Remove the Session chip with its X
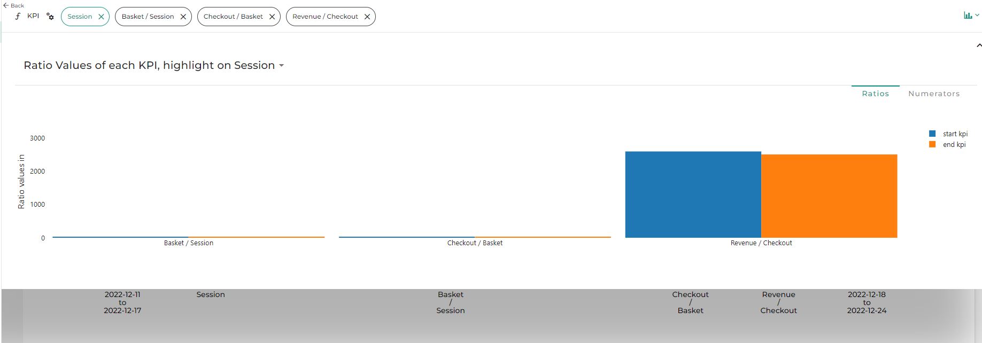Viewport: 982px width, 343px height. 101,17
